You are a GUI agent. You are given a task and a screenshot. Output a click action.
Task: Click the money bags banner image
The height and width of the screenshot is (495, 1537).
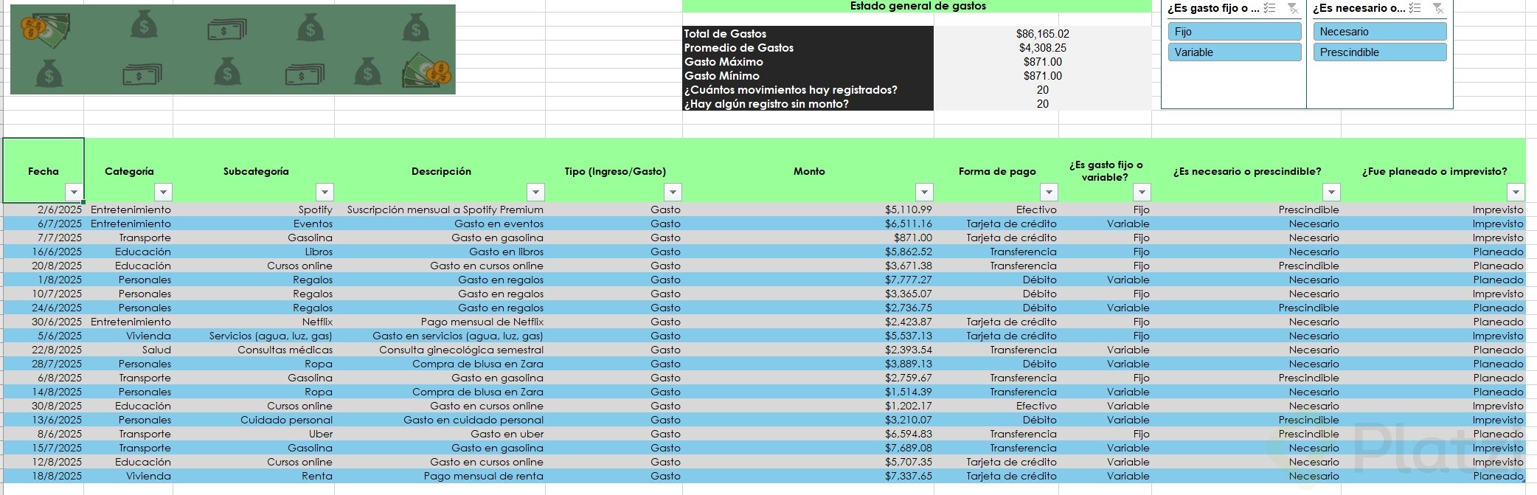click(232, 49)
